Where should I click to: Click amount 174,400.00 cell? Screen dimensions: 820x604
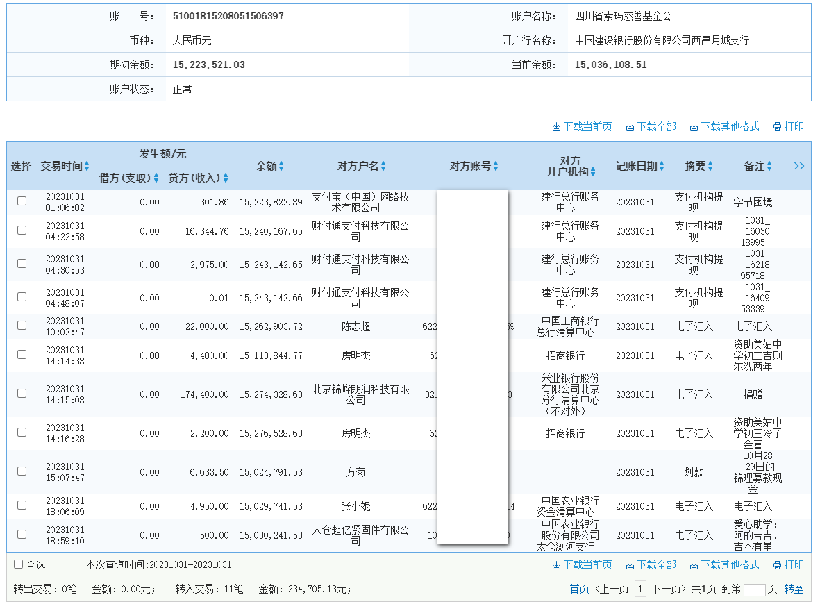[204, 394]
